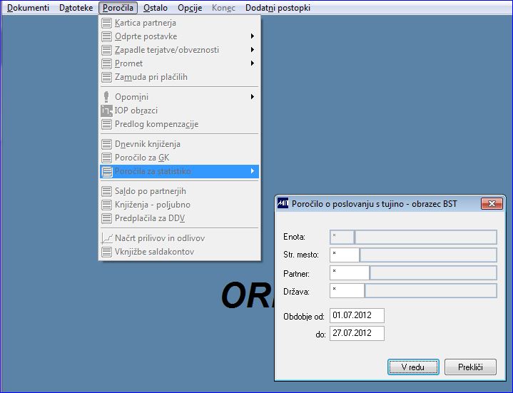Viewport: 513px width, 393px height.
Task: Click the Partner code input field
Action: point(350,272)
